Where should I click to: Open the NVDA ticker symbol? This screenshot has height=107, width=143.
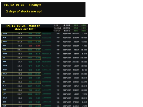(5, 34)
